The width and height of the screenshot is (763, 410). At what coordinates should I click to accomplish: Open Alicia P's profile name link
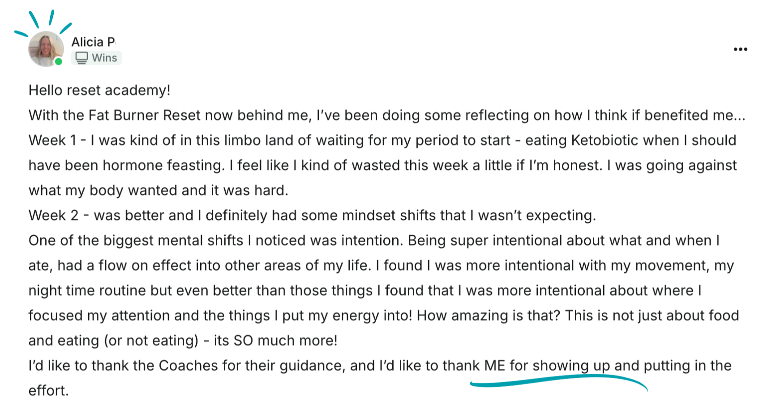point(94,42)
